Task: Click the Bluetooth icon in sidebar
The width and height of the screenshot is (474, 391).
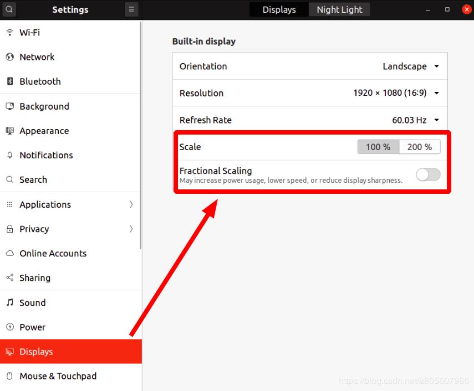Action: tap(9, 81)
